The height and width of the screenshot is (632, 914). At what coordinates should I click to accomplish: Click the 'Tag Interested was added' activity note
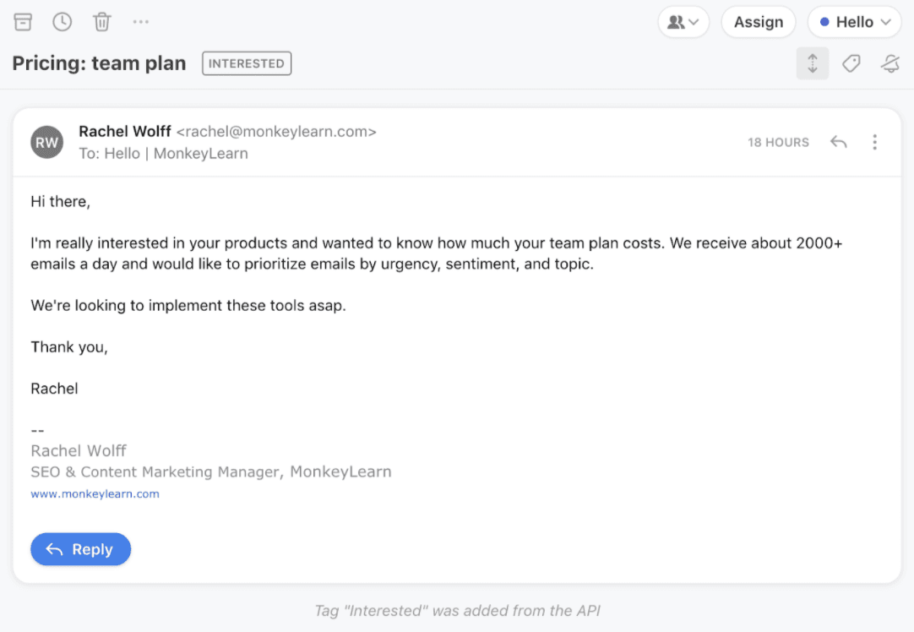point(458,610)
